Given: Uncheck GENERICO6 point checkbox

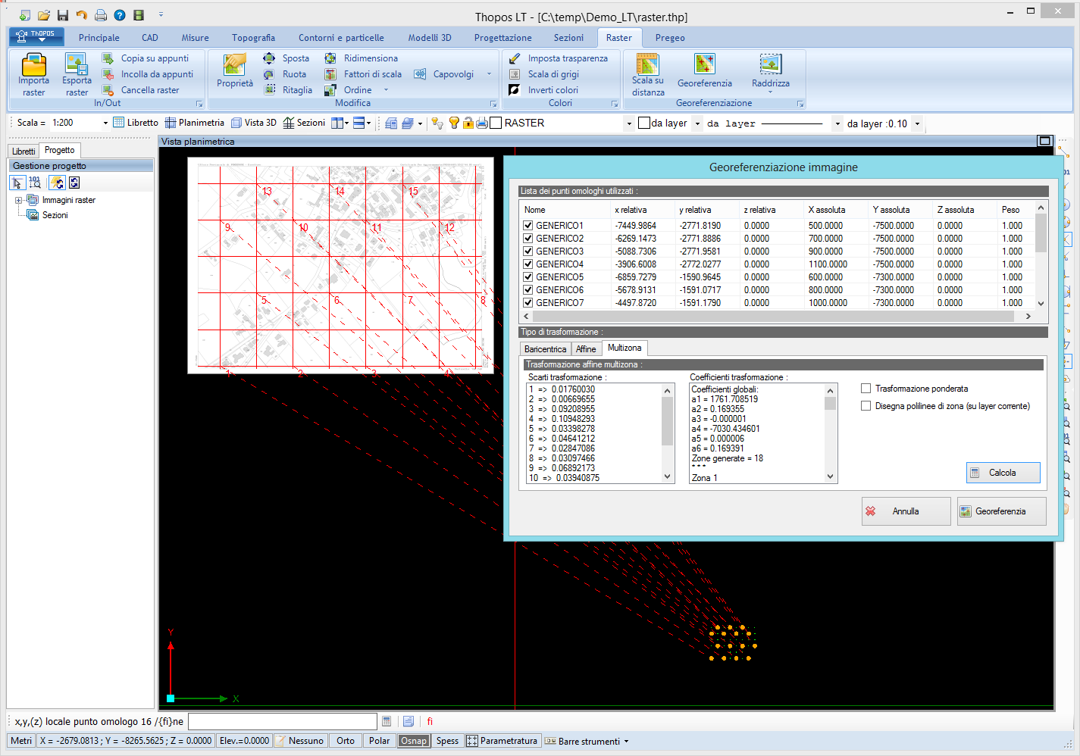Looking at the screenshot, I should point(528,290).
